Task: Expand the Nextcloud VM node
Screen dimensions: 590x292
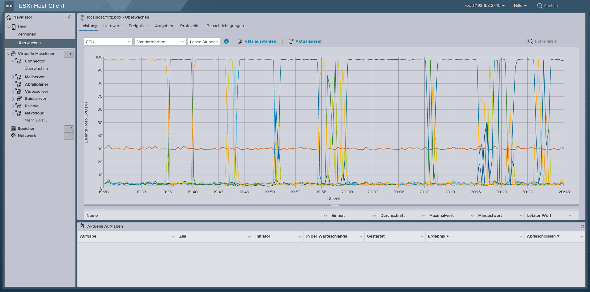Action: [x=13, y=113]
